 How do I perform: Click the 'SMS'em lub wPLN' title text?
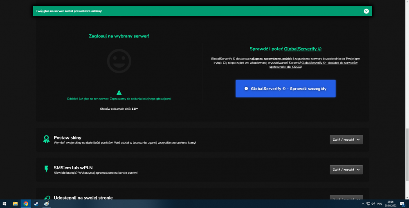pos(73,168)
